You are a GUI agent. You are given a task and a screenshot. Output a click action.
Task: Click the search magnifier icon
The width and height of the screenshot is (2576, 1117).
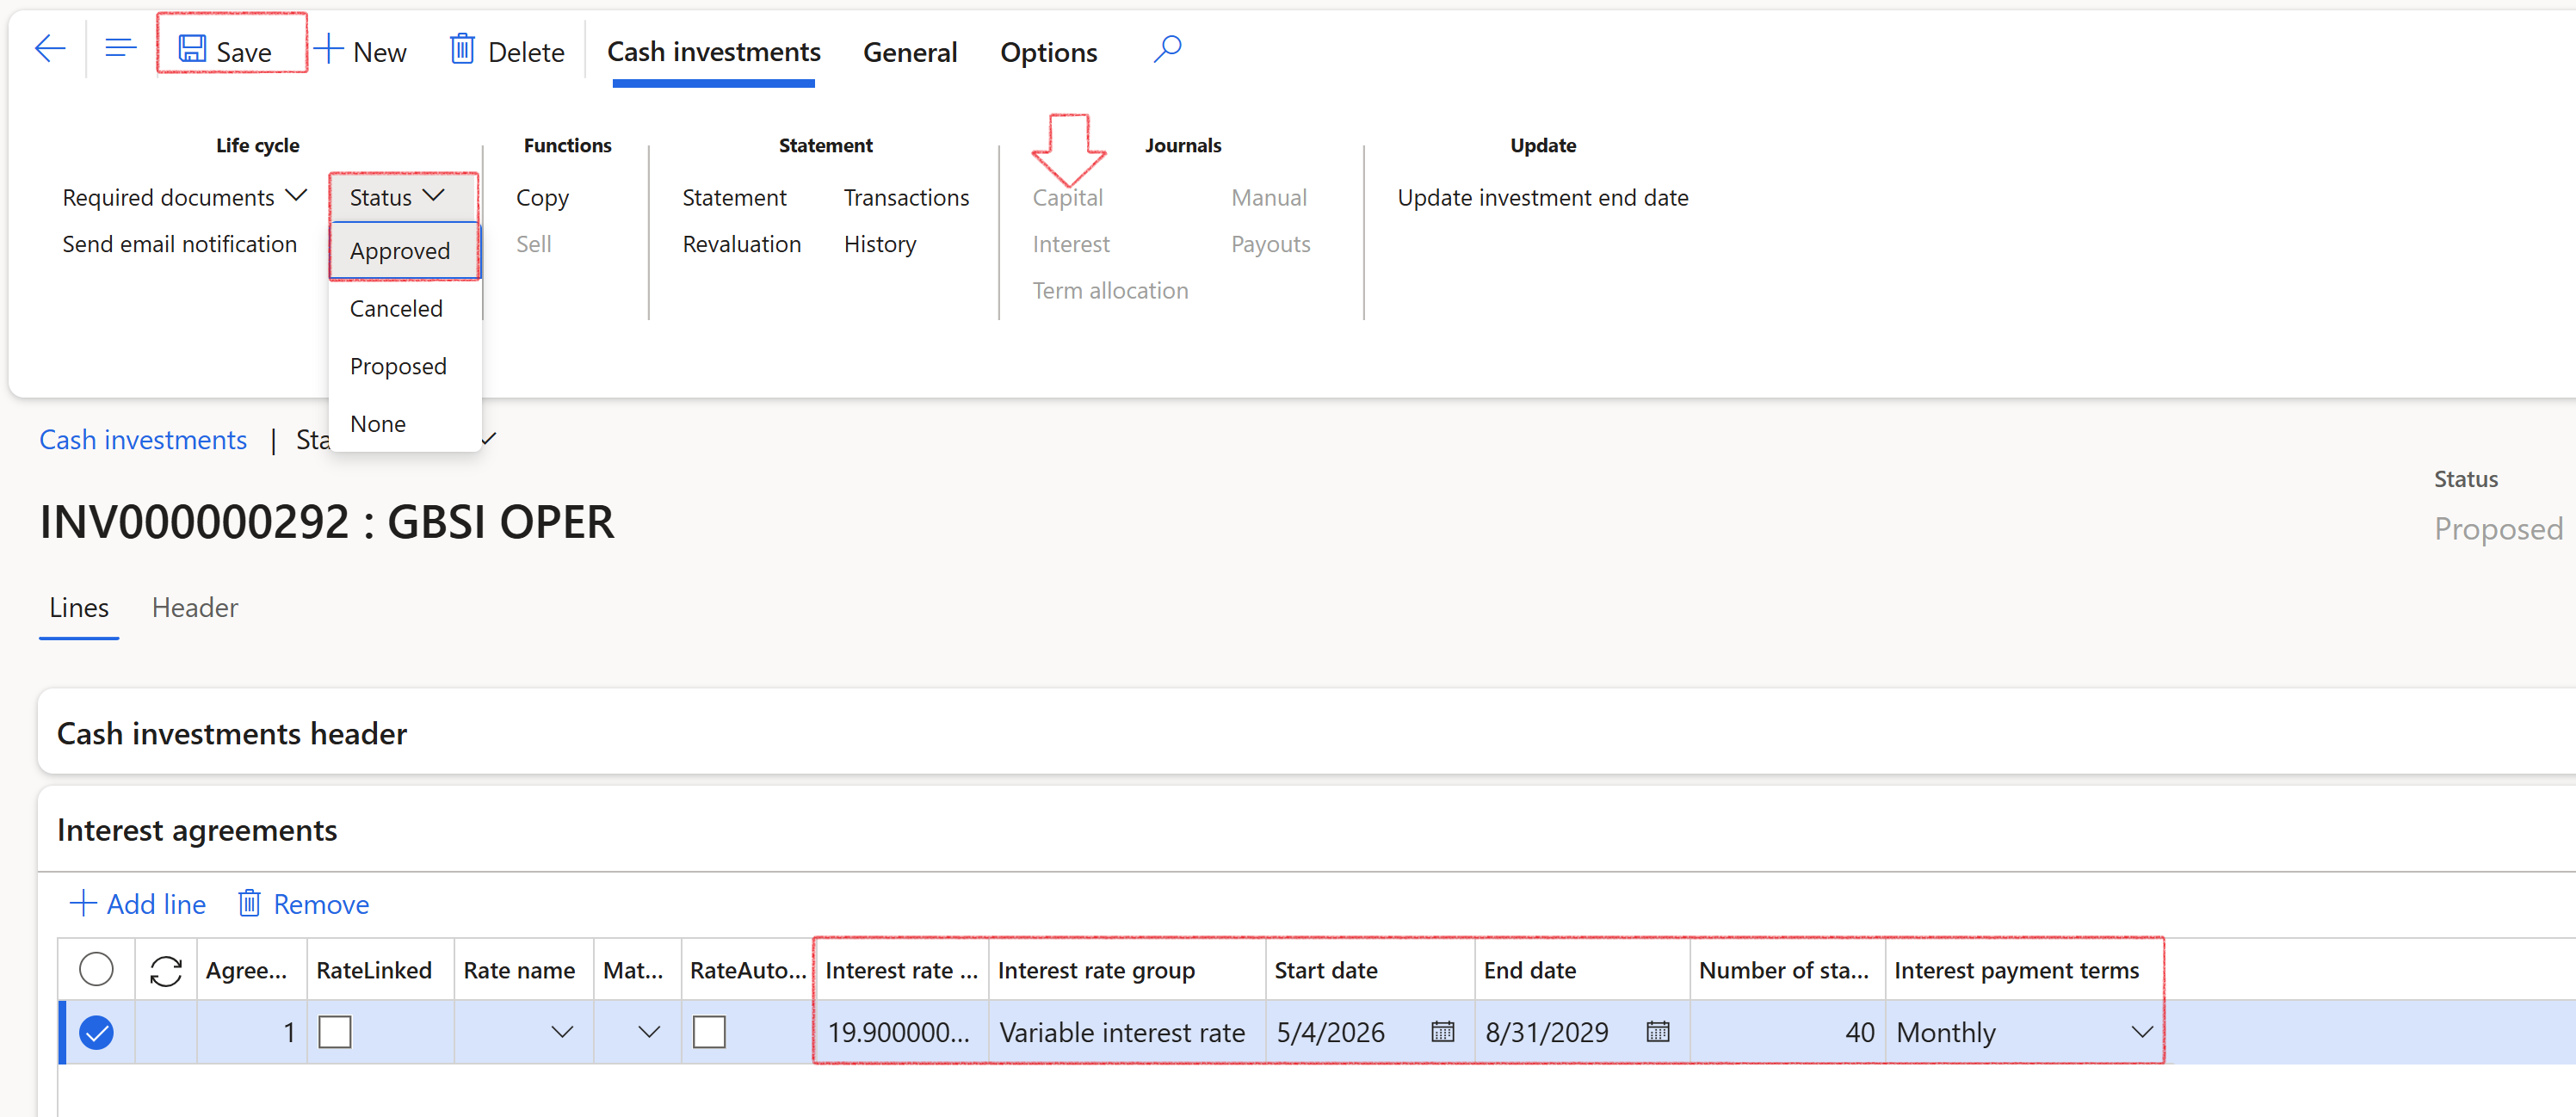pyautogui.click(x=1167, y=49)
